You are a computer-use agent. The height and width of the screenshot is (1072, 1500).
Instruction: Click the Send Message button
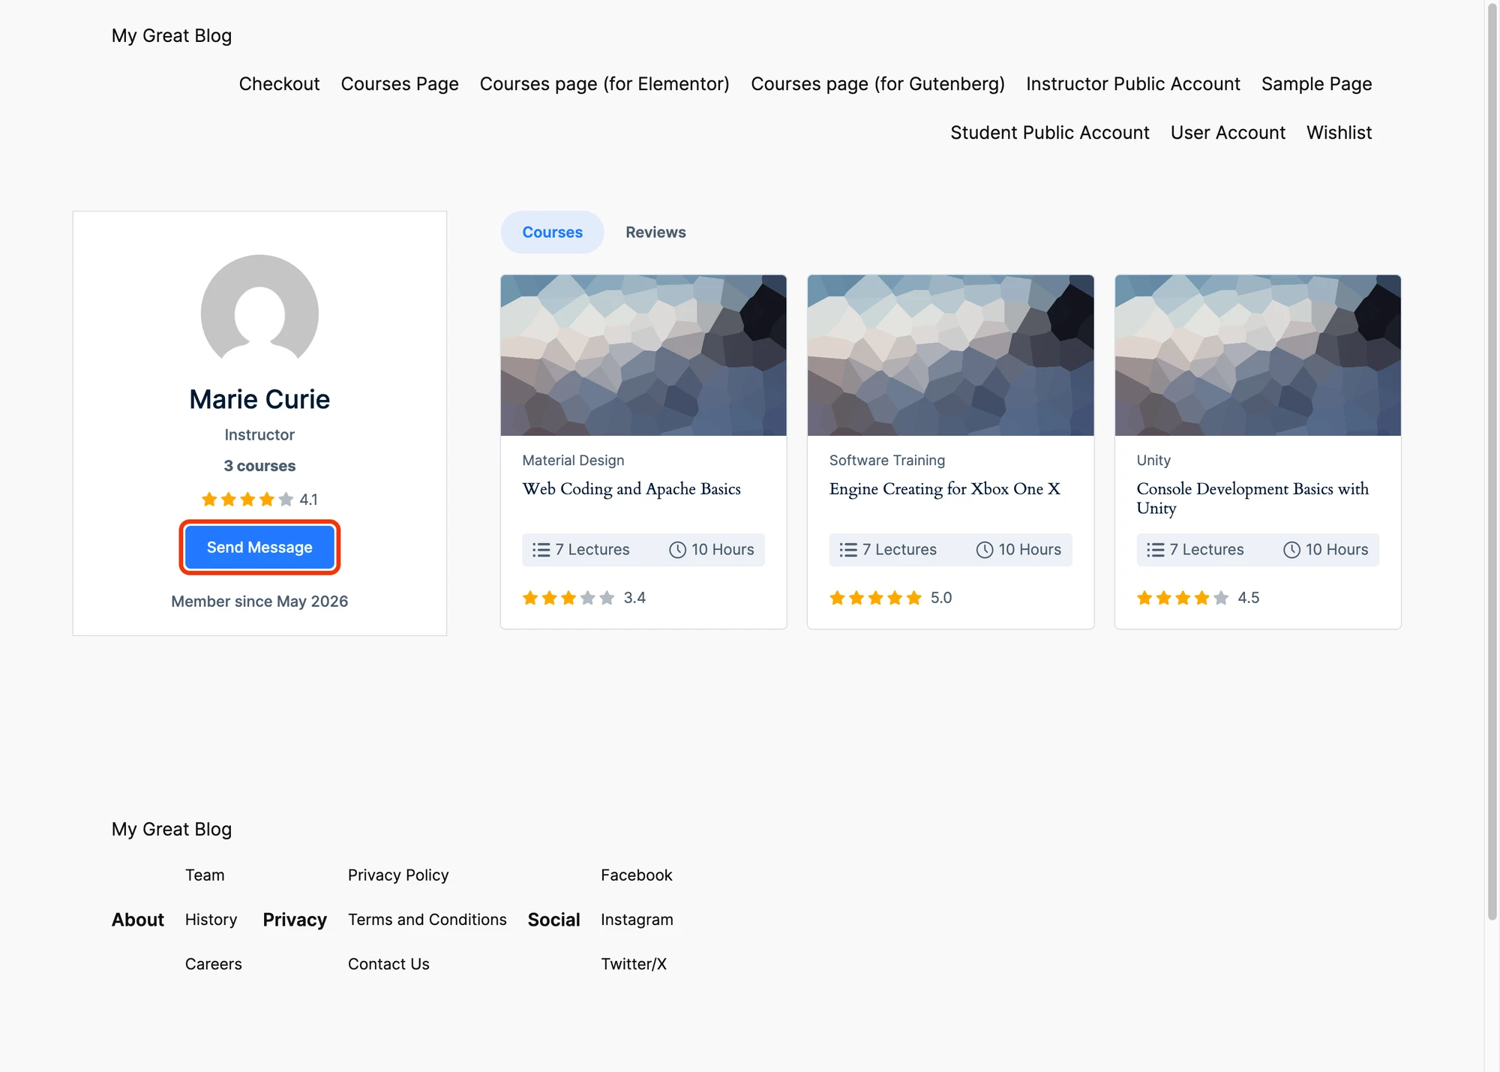coord(259,548)
